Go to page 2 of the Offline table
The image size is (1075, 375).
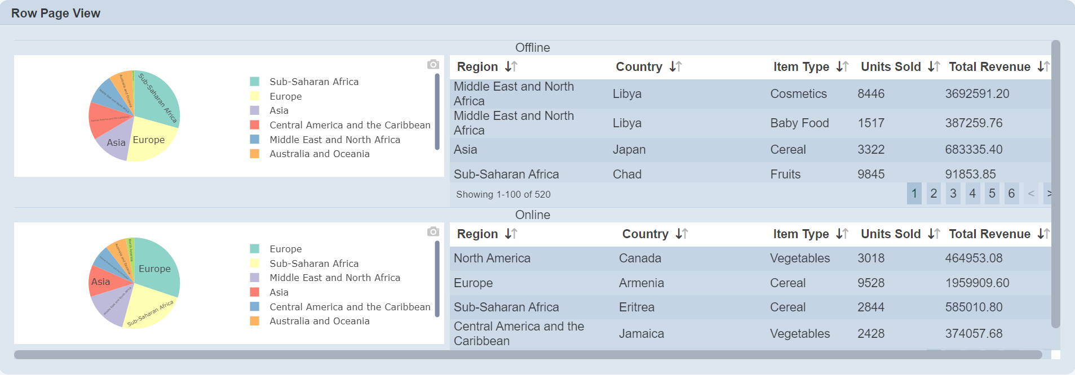[934, 194]
